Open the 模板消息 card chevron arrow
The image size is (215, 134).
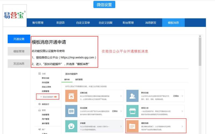tap(182, 126)
